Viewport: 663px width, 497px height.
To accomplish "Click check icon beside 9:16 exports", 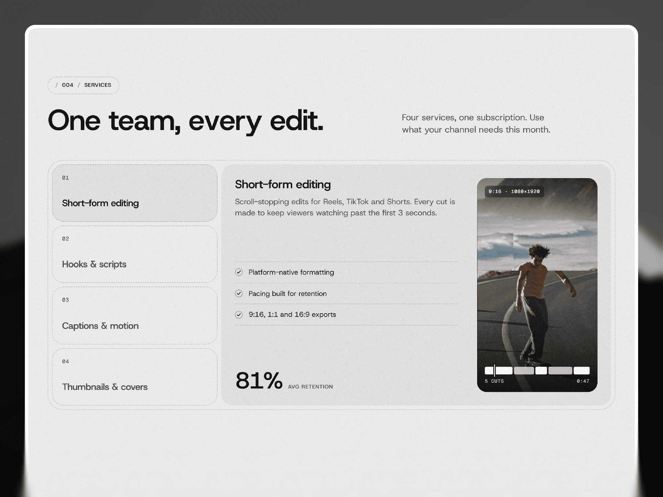I will [x=239, y=315].
